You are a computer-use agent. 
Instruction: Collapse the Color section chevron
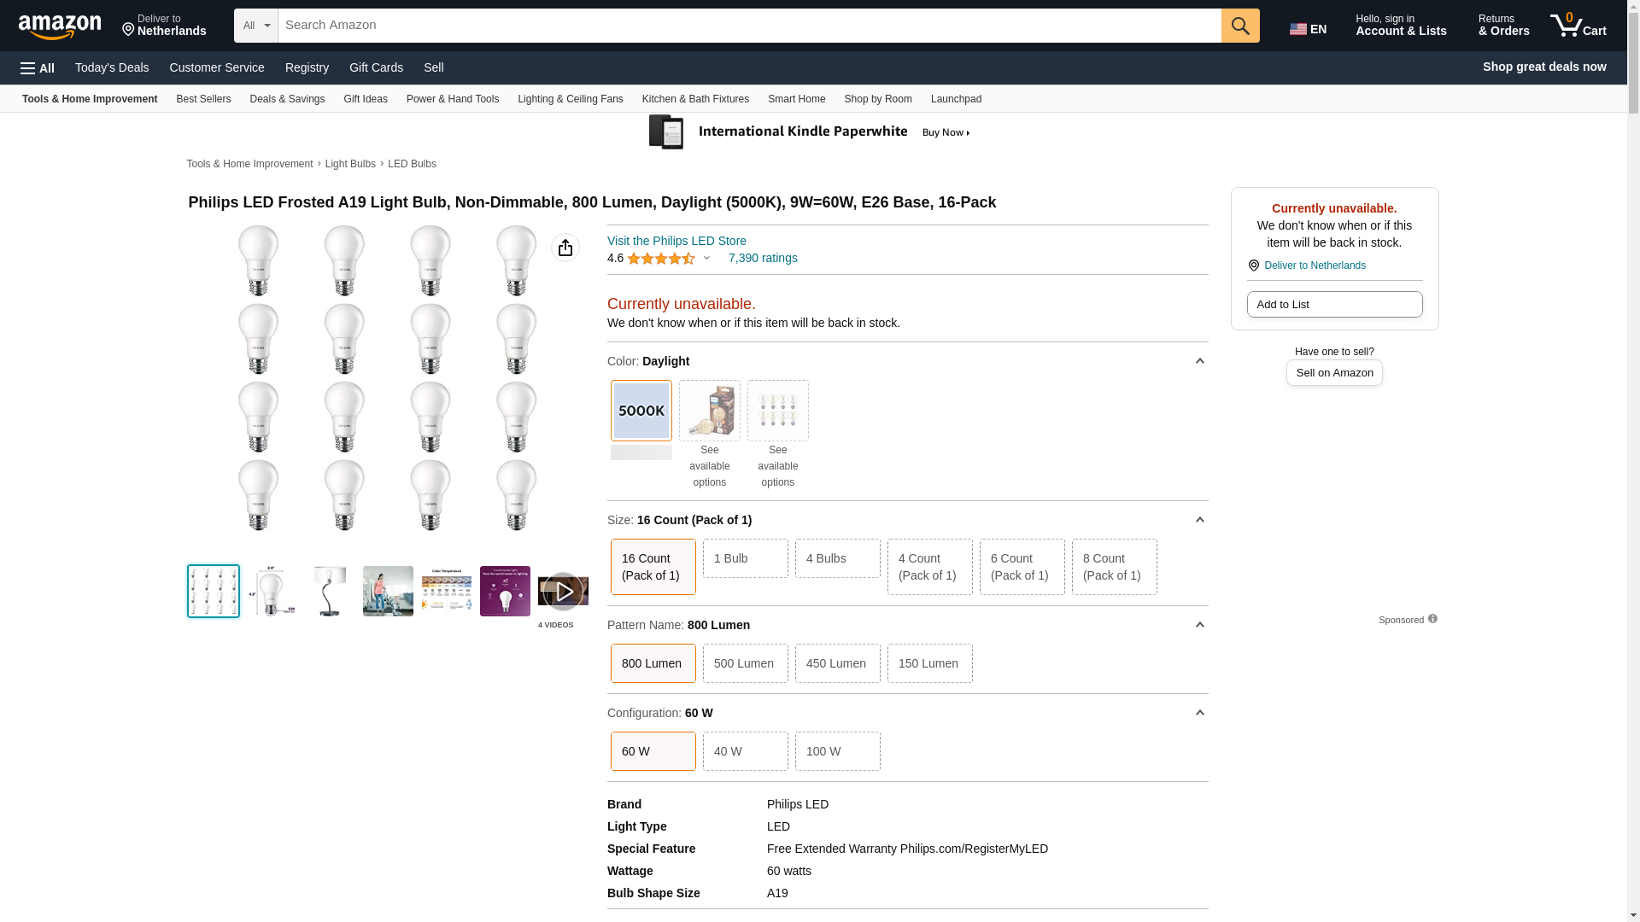click(x=1199, y=361)
